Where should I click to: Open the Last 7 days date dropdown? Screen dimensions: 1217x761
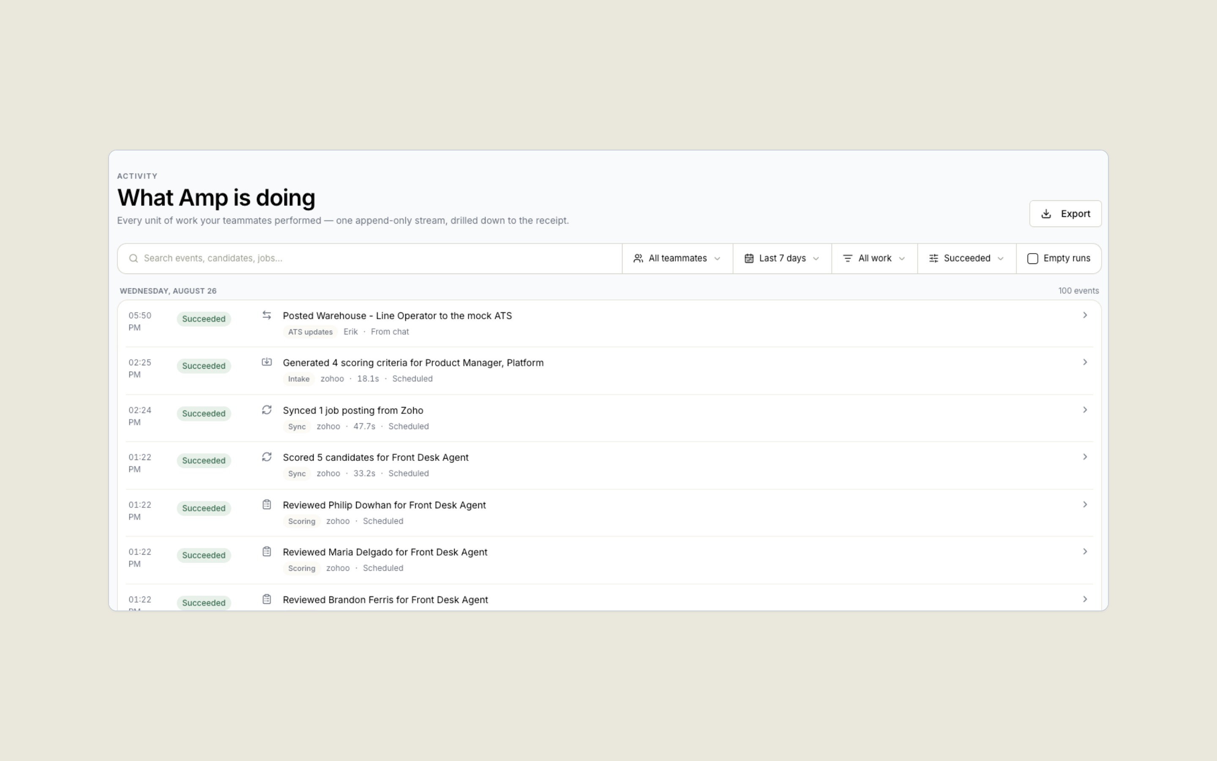(x=782, y=259)
